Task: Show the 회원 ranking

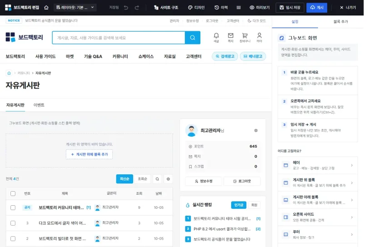Action: [x=254, y=205]
